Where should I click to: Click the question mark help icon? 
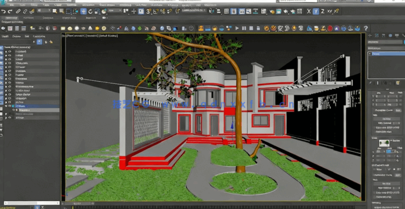click(x=366, y=28)
